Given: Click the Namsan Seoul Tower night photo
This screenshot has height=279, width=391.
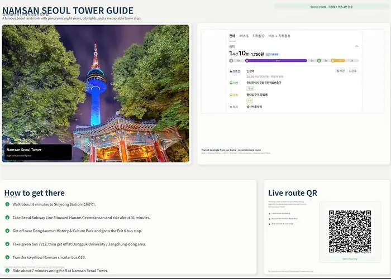Looking at the screenshot, I should [96, 93].
